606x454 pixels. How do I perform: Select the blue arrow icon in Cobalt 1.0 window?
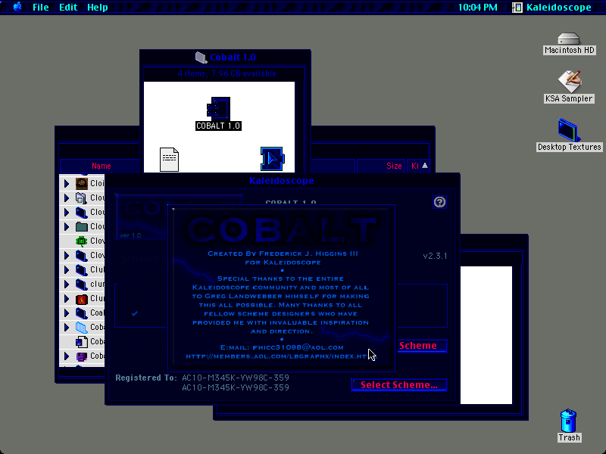273,159
